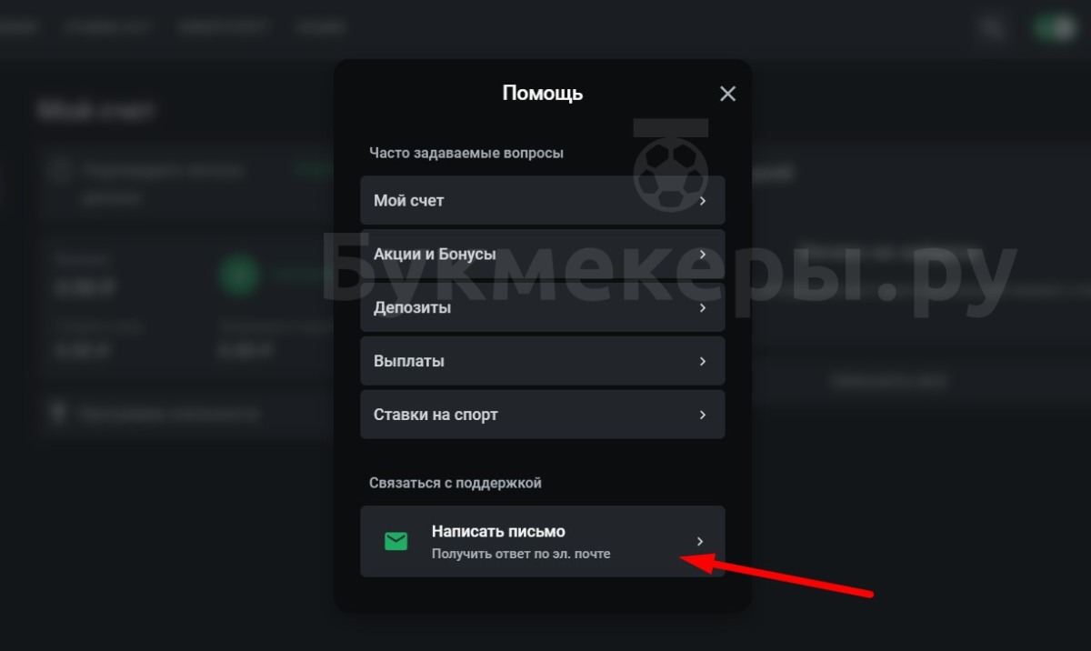The width and height of the screenshot is (1091, 651).
Task: Click the chevron on the Депозиты row
Action: pyautogui.click(x=703, y=307)
